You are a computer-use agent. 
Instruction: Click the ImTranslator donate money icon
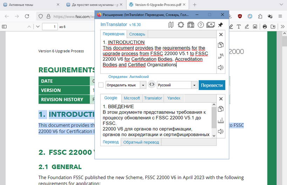(x=211, y=24)
